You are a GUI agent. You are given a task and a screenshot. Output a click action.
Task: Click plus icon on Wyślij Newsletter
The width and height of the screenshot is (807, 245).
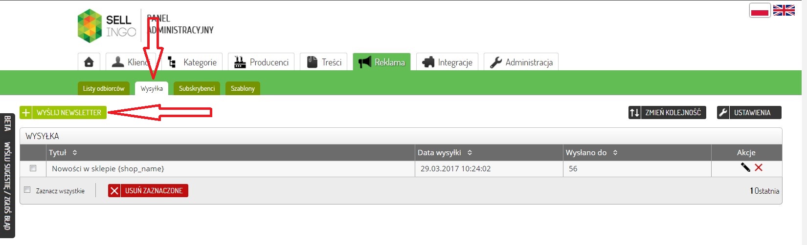click(x=26, y=112)
